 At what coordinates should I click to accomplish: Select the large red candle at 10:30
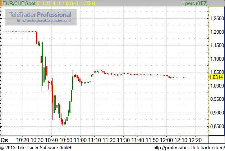(37, 38)
